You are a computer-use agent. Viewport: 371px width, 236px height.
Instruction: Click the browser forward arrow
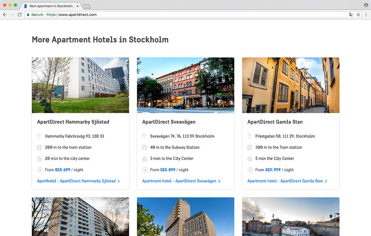[12, 15]
